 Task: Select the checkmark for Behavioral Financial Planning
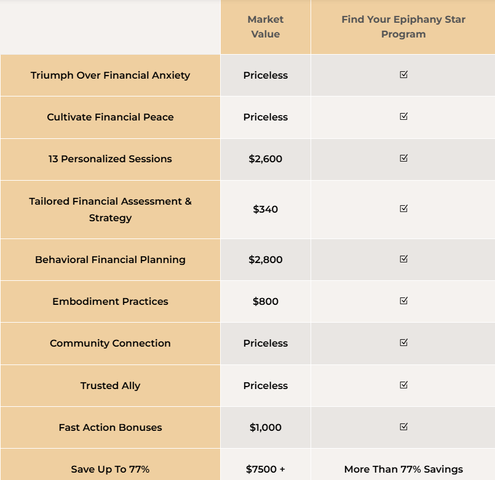[x=403, y=259]
